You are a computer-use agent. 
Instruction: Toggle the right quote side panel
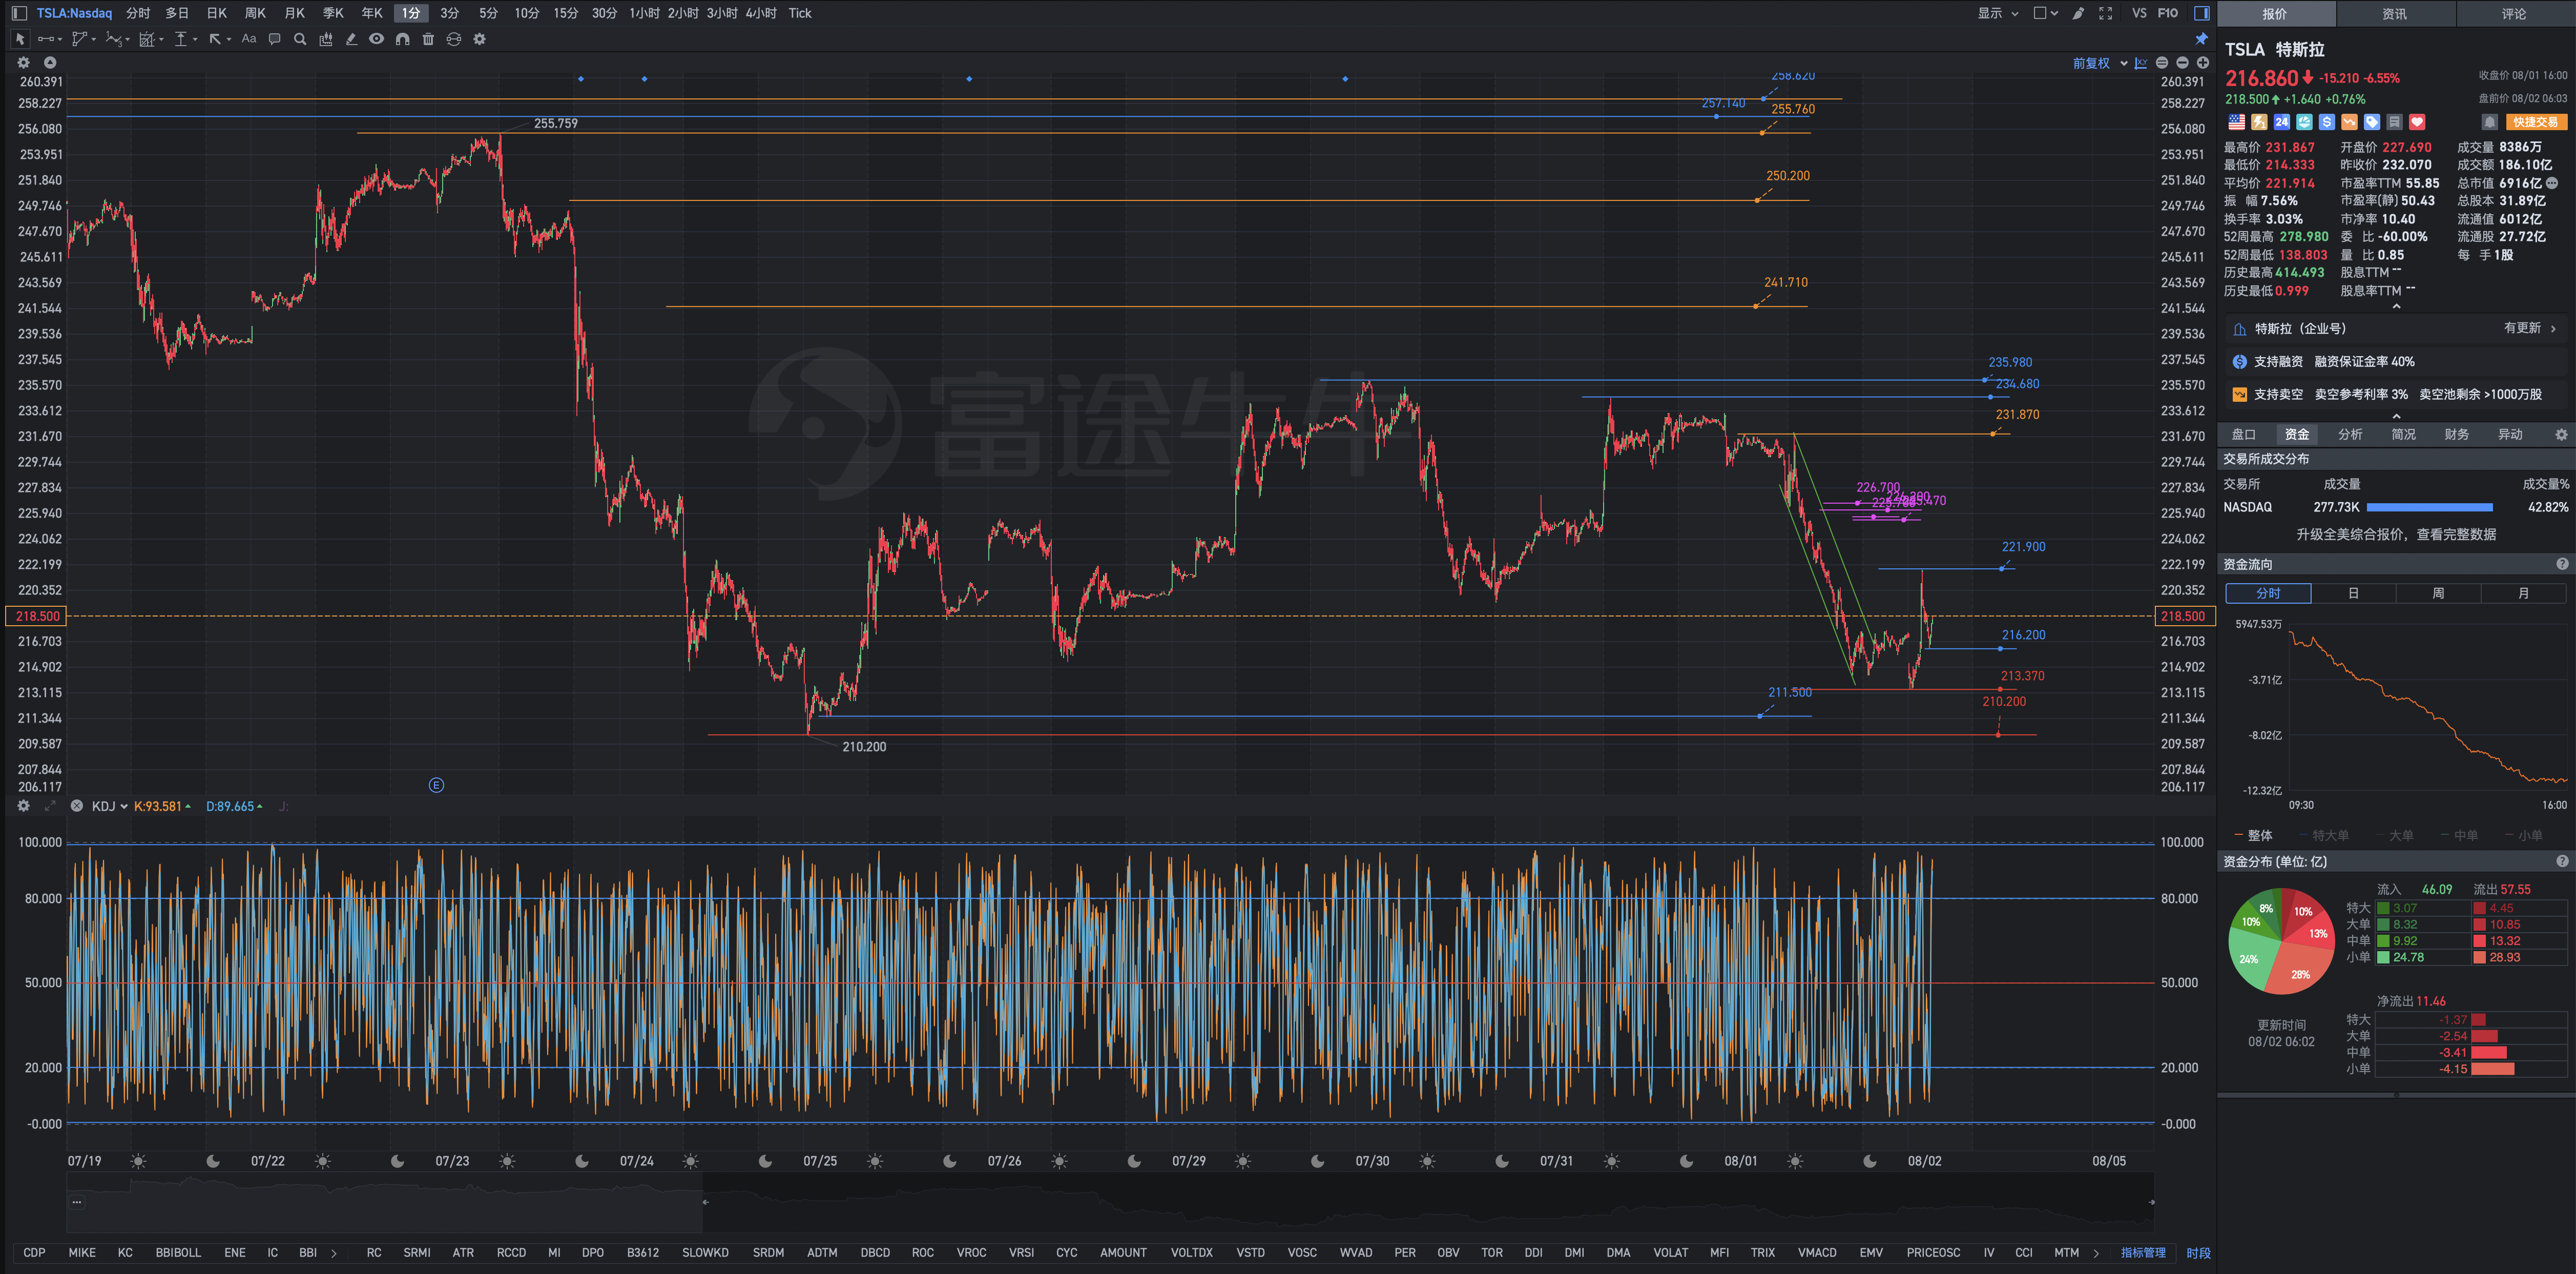2201,13
